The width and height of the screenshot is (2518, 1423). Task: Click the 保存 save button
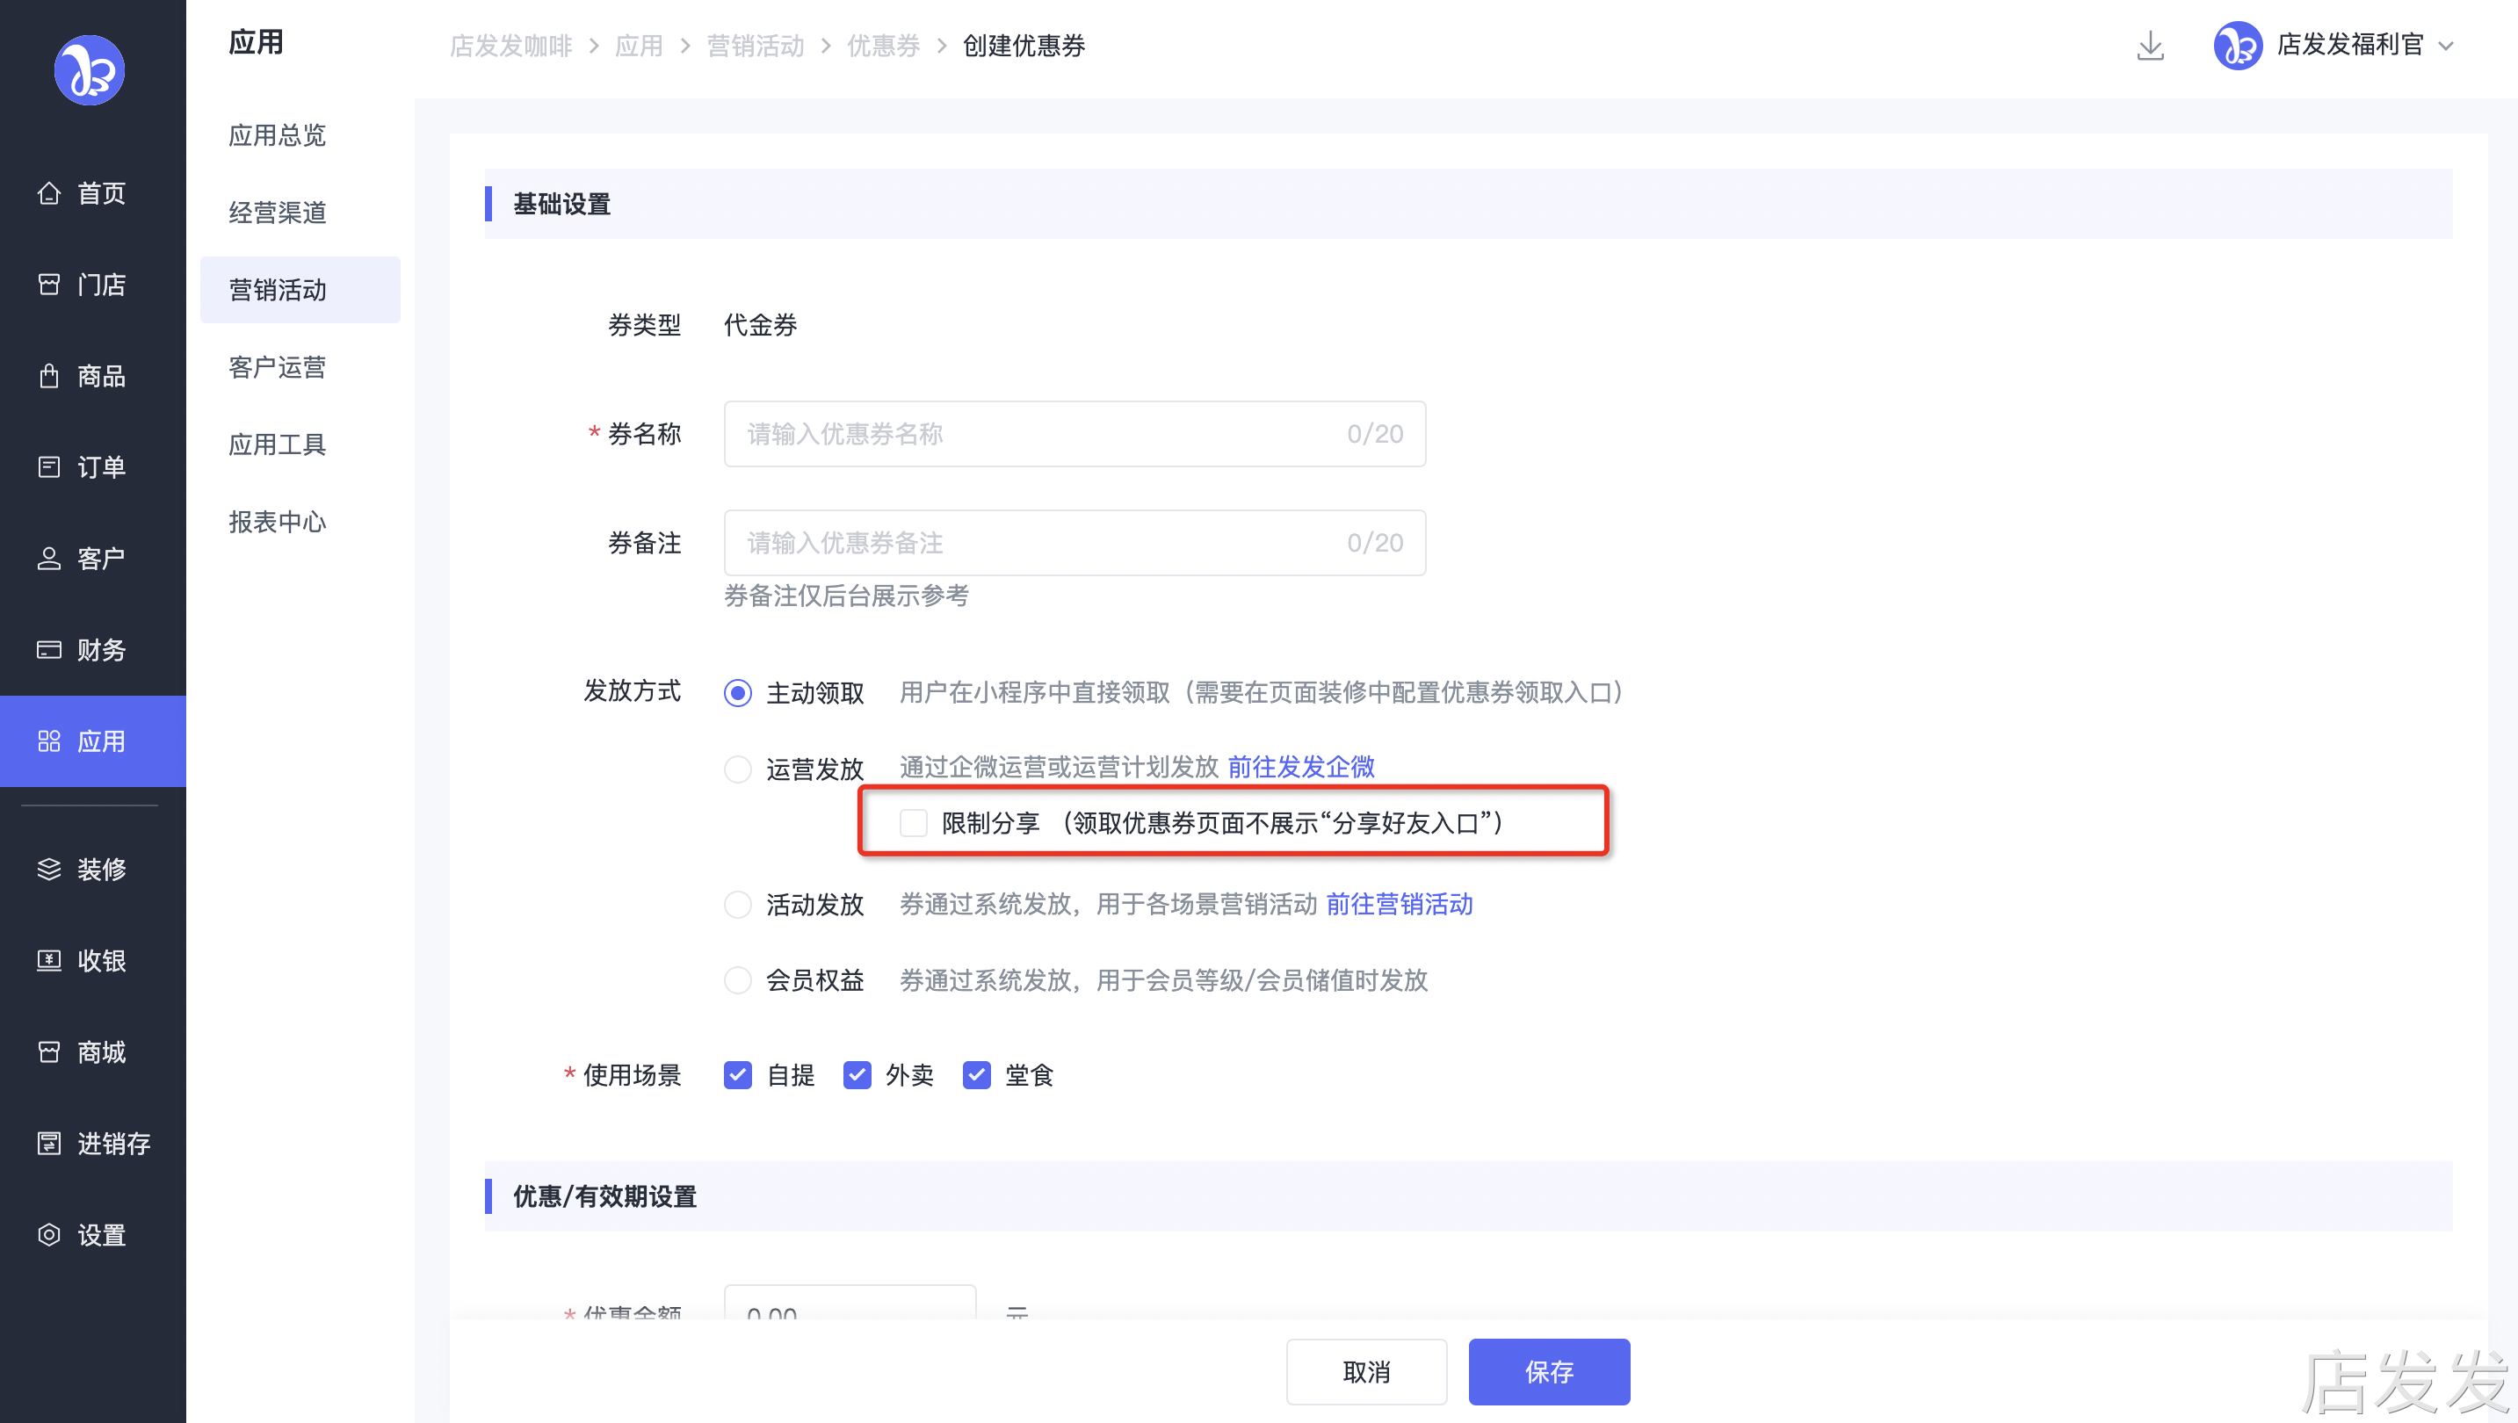1548,1371
